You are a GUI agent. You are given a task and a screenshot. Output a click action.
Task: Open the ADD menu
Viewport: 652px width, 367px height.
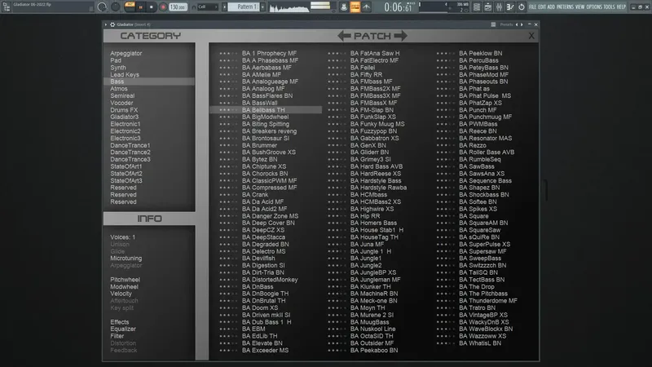click(x=551, y=7)
